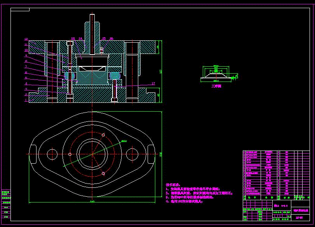
Task: Select part balloon number 11
Action: (x=26, y=45)
